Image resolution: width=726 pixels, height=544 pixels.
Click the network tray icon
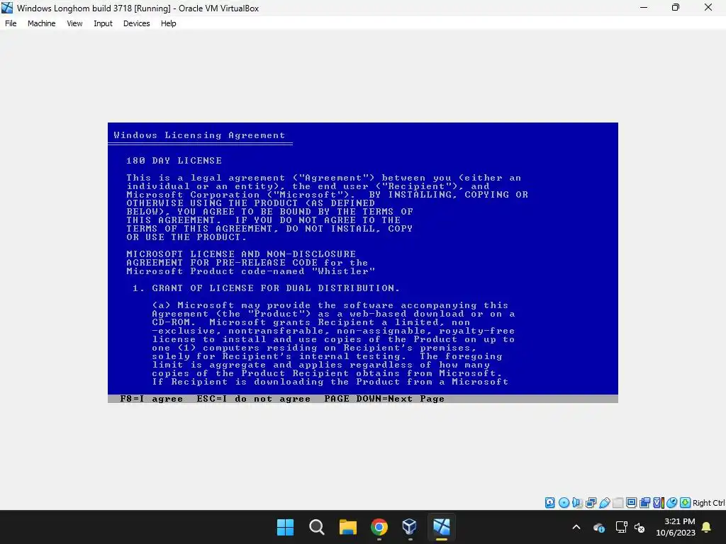pyautogui.click(x=621, y=527)
